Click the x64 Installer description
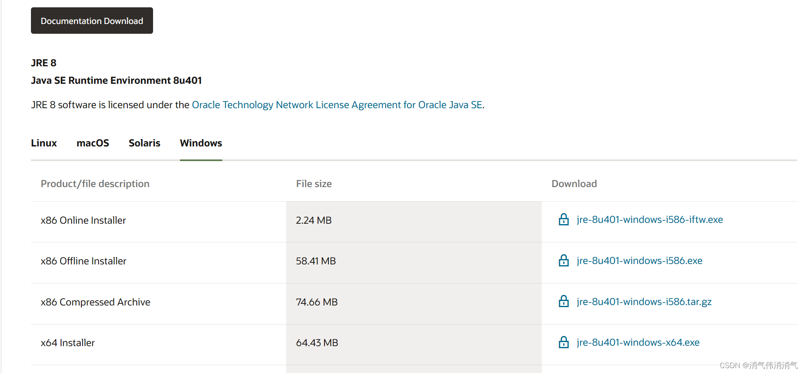Viewport: 804px width, 373px height. pyautogui.click(x=68, y=343)
